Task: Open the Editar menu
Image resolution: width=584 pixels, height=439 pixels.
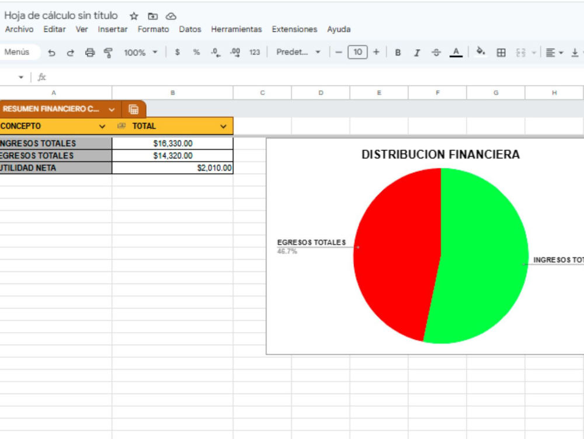Action: pyautogui.click(x=54, y=29)
